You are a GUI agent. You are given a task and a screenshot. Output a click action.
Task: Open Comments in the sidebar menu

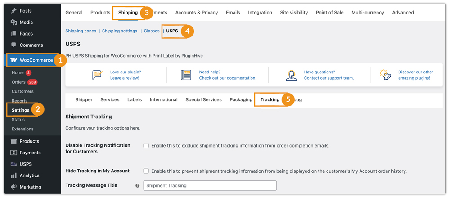pyautogui.click(x=31, y=45)
